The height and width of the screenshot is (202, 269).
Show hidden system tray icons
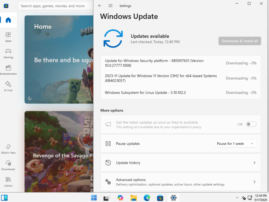click(237, 198)
